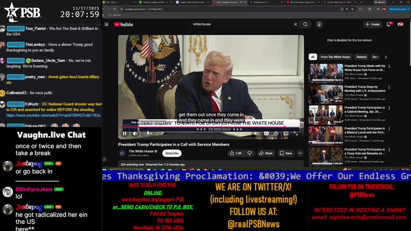Open a new browser tab
Viewport: 411px width, 231px height.
[x=362, y=2]
